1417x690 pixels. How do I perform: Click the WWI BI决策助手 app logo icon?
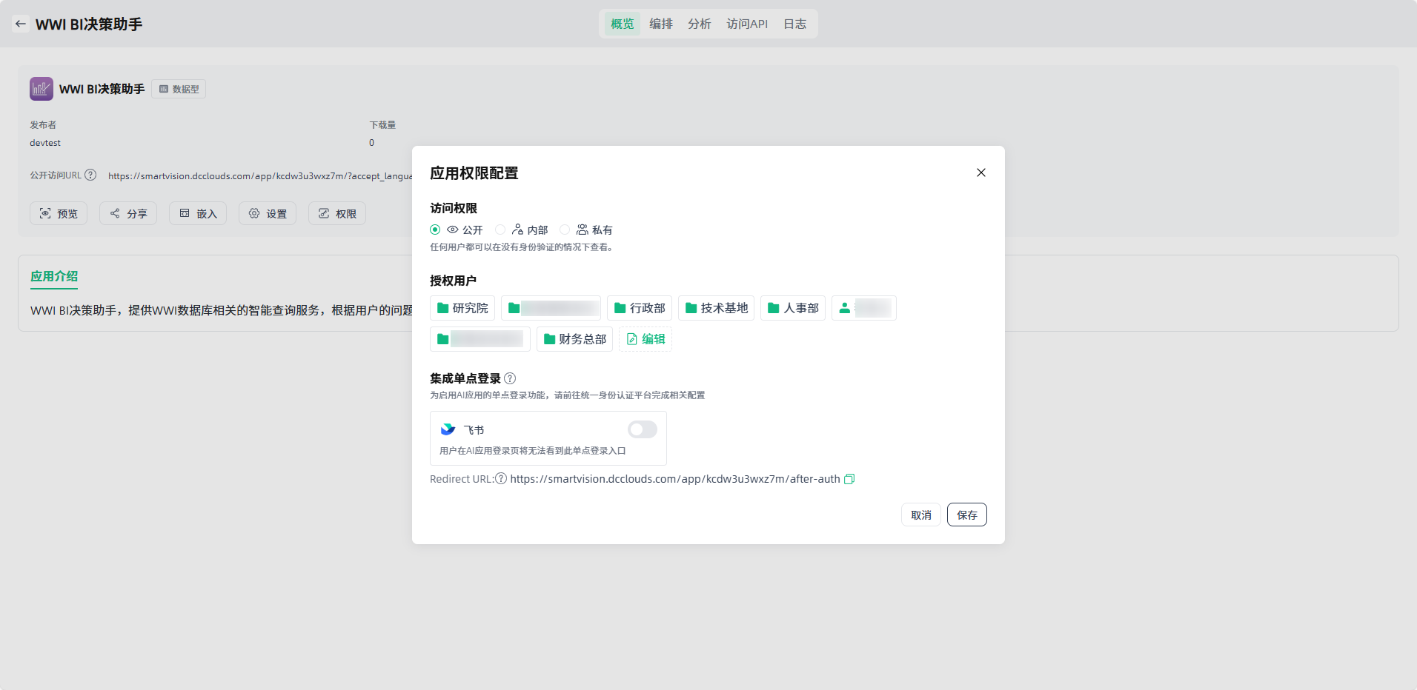[42, 89]
